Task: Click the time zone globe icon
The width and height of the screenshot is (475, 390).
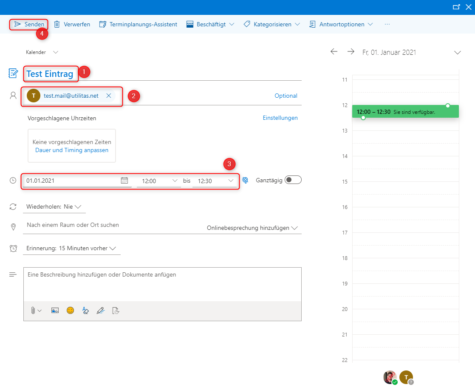Action: pyautogui.click(x=245, y=180)
